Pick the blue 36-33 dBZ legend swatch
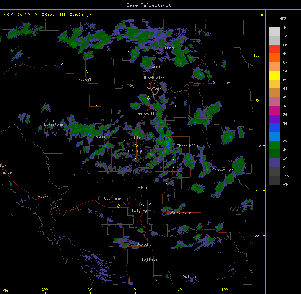Viewport: 301px width, 294px height. point(274,127)
